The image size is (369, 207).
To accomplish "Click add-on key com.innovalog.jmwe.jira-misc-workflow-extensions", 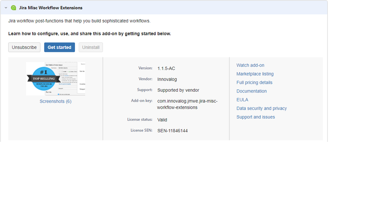I will click(187, 104).
